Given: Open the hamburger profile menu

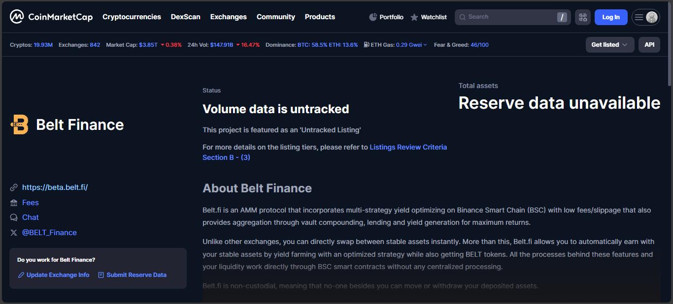Looking at the screenshot, I should 645,17.
